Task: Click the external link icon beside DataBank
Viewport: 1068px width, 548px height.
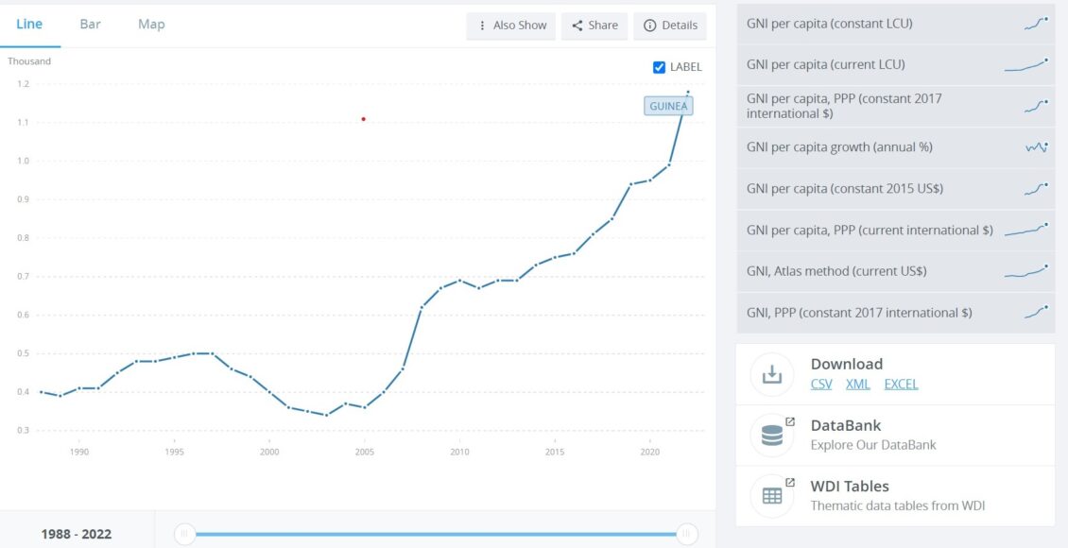Action: [x=790, y=421]
